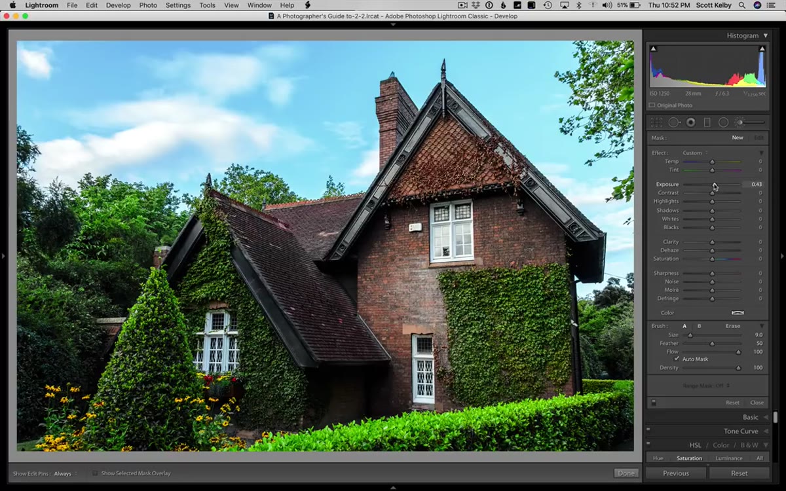Open the Tools menu
Viewport: 786px width, 491px height.
[x=207, y=5]
